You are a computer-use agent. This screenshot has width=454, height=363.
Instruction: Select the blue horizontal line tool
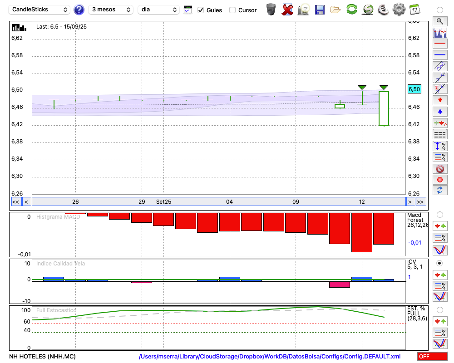pos(439,55)
